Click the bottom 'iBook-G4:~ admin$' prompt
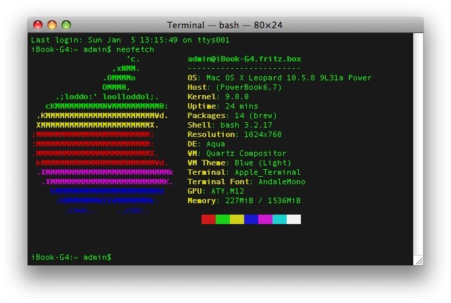 click(71, 257)
